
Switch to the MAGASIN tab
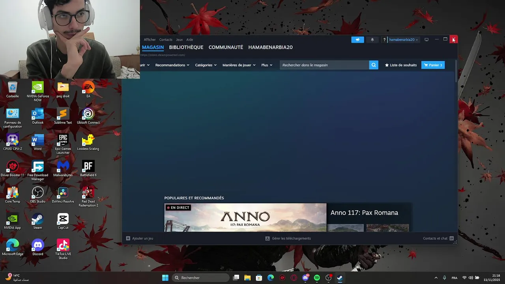coord(153,47)
